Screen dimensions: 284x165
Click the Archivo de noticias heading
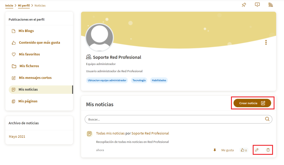pyautogui.click(x=24, y=123)
